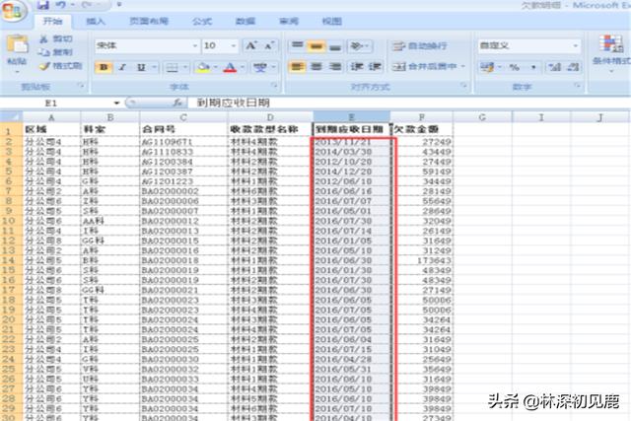This screenshot has width=631, height=421.
Task: Toggle wrap text (自动换行)
Action: 419,46
